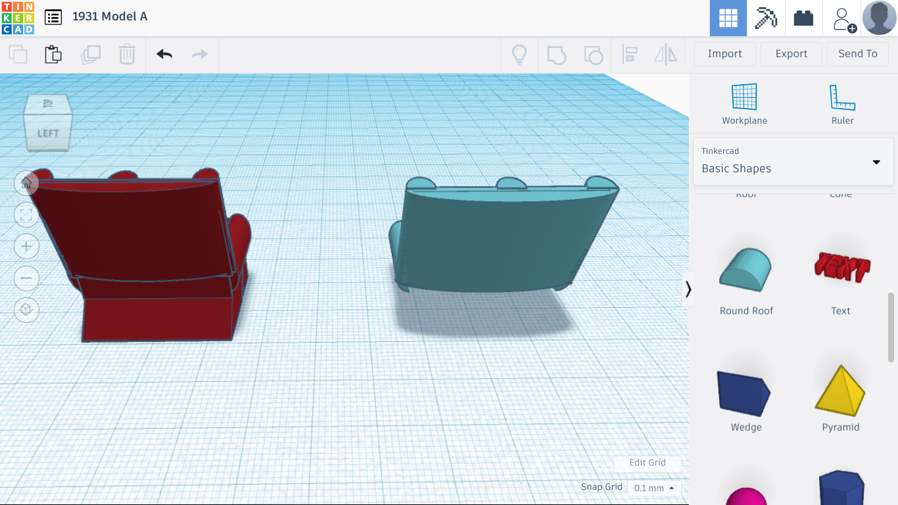Click the Edit Grid button
The width and height of the screenshot is (898, 505).
648,463
